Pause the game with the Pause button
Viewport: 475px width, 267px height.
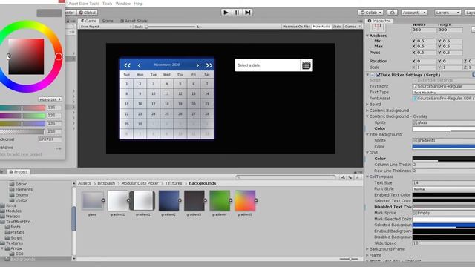coord(237,13)
